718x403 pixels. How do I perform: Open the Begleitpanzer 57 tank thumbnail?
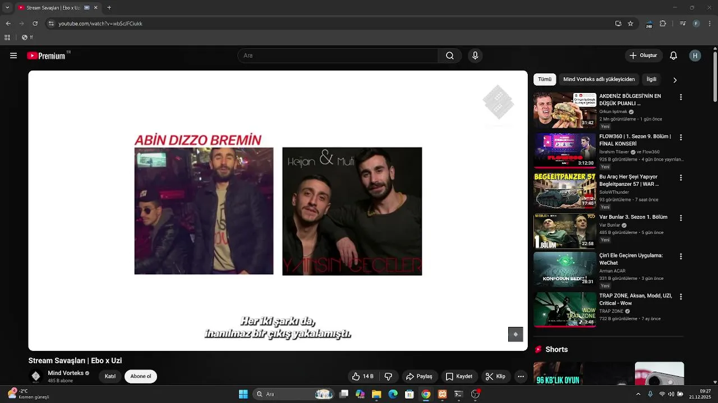565,191
